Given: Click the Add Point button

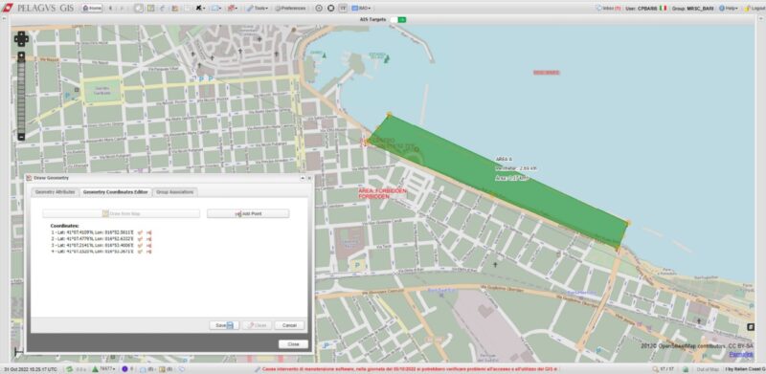Looking at the screenshot, I should (x=248, y=214).
